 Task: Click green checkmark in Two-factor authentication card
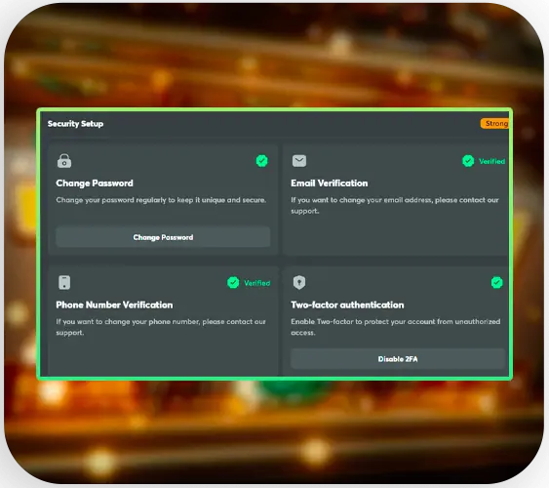497,282
